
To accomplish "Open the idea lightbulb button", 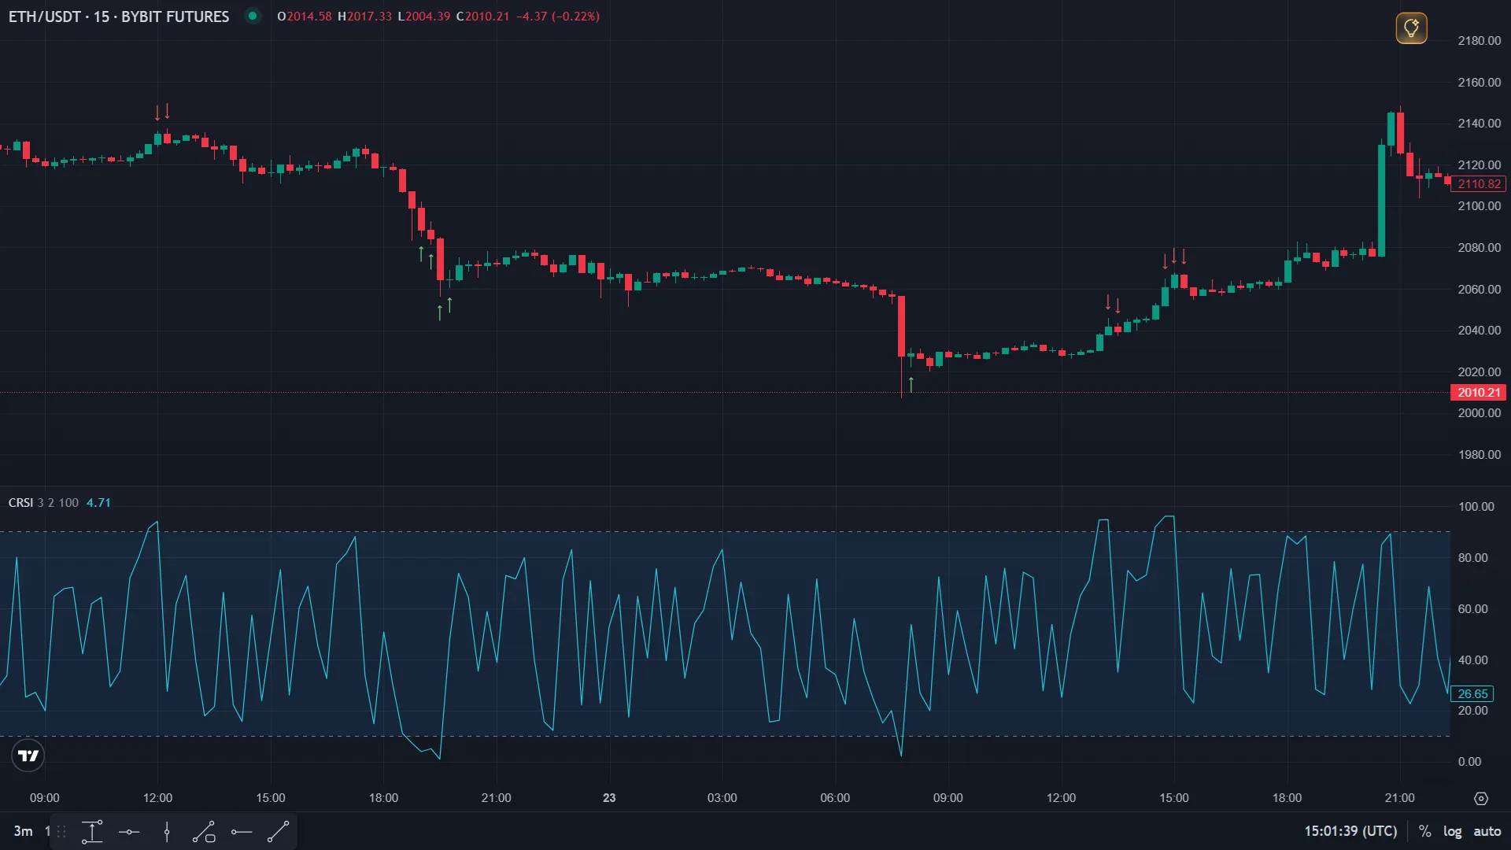I will point(1411,28).
